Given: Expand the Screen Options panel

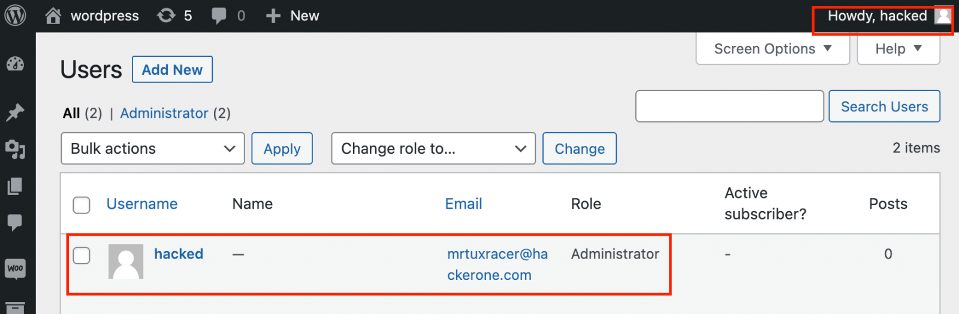Looking at the screenshot, I should [x=772, y=48].
